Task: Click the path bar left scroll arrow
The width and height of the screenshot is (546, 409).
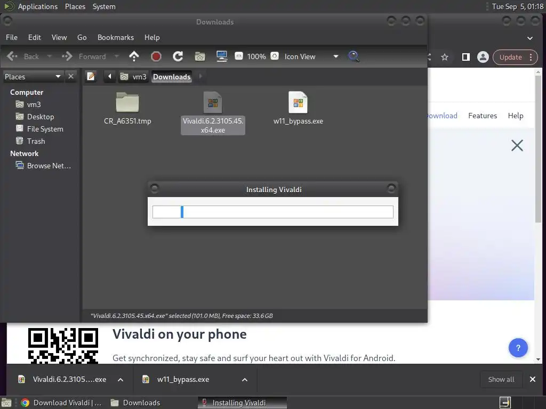Action: [x=109, y=76]
